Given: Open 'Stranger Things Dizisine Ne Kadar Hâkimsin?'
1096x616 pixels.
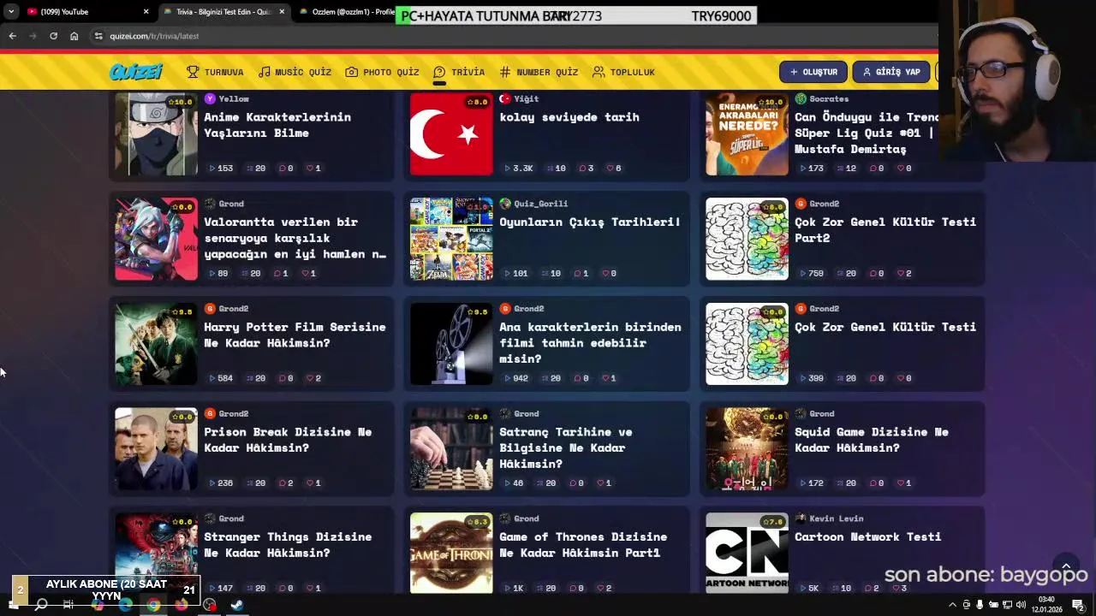Looking at the screenshot, I should [288, 545].
